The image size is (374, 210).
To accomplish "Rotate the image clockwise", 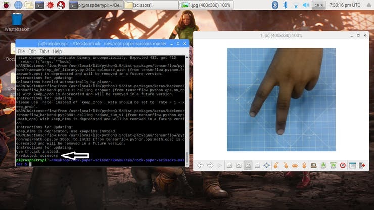I will tap(286, 165).
